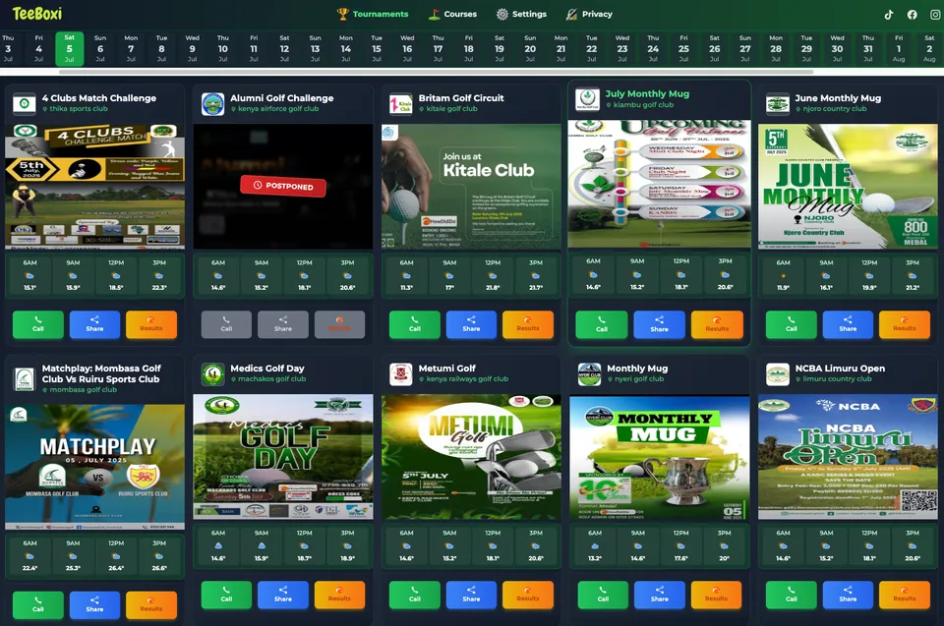944x626 pixels.
Task: Call Kenya Railways club for Metumi Golf
Action: [415, 595]
